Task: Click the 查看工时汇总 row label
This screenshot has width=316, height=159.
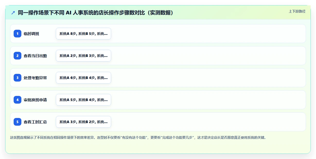Action: 35,122
